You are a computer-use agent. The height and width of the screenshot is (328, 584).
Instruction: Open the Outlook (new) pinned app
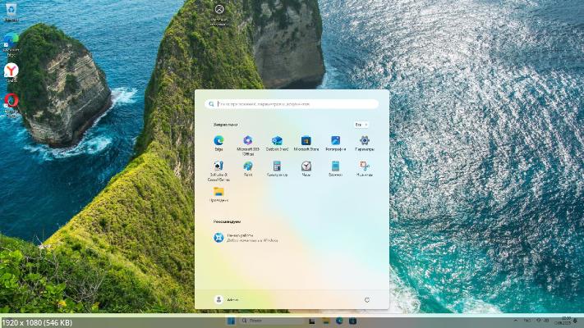pos(277,143)
